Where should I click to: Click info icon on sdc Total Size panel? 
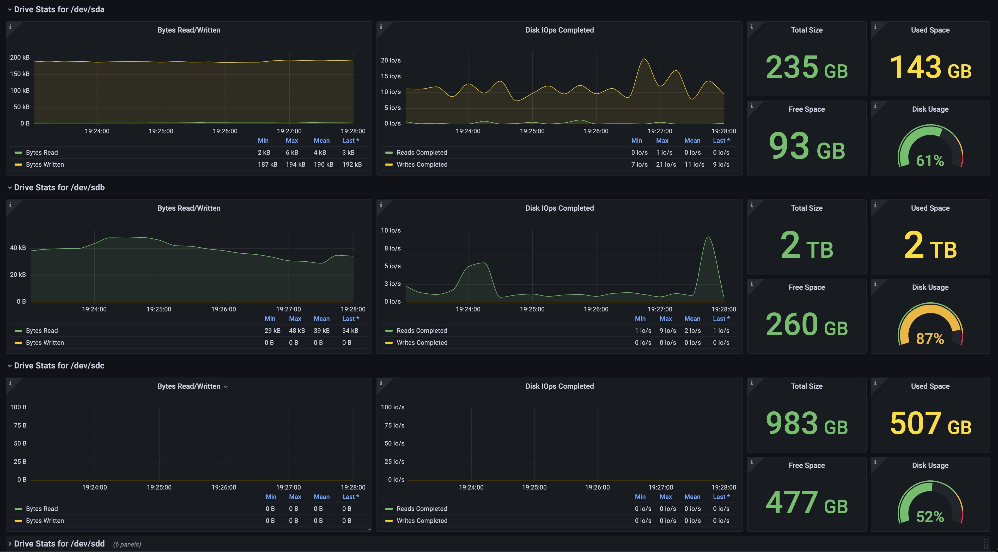coord(752,383)
